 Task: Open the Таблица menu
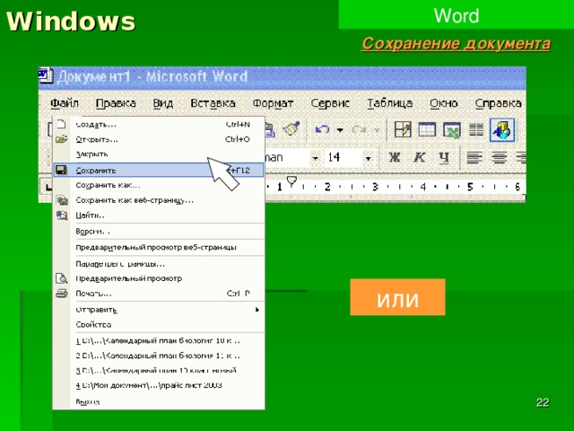point(390,103)
